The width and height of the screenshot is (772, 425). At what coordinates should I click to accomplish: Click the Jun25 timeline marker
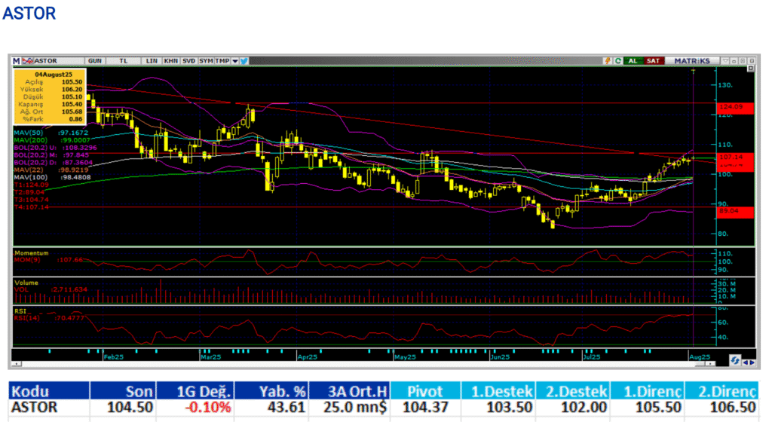[500, 357]
